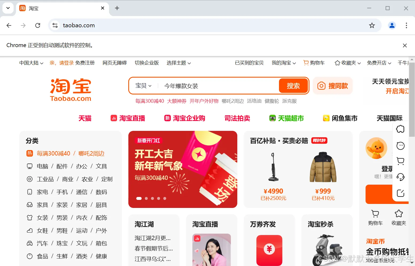Click the feedback edit icon in floating sidebar
The image size is (415, 266).
click(x=400, y=193)
